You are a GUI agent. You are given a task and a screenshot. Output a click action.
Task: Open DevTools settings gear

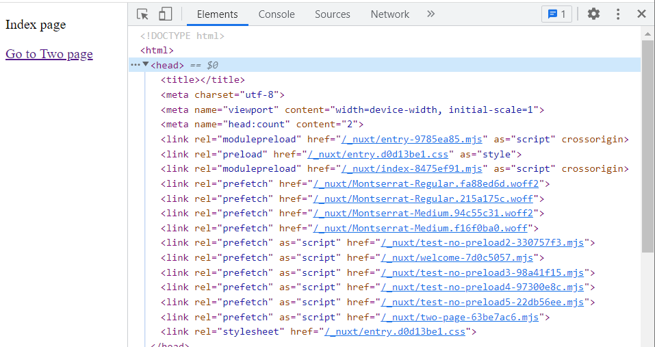(593, 14)
